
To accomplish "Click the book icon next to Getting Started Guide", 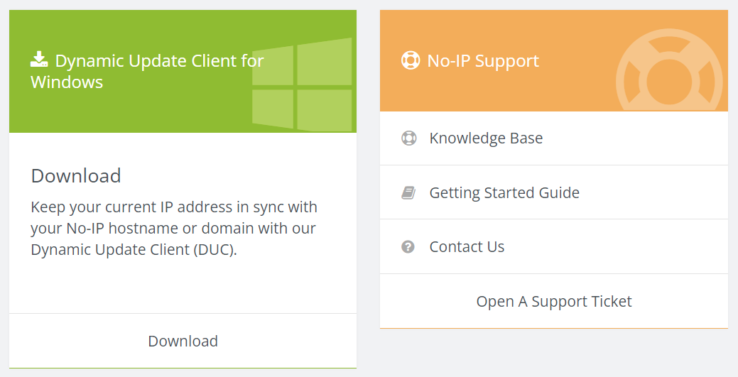I will tap(408, 192).
